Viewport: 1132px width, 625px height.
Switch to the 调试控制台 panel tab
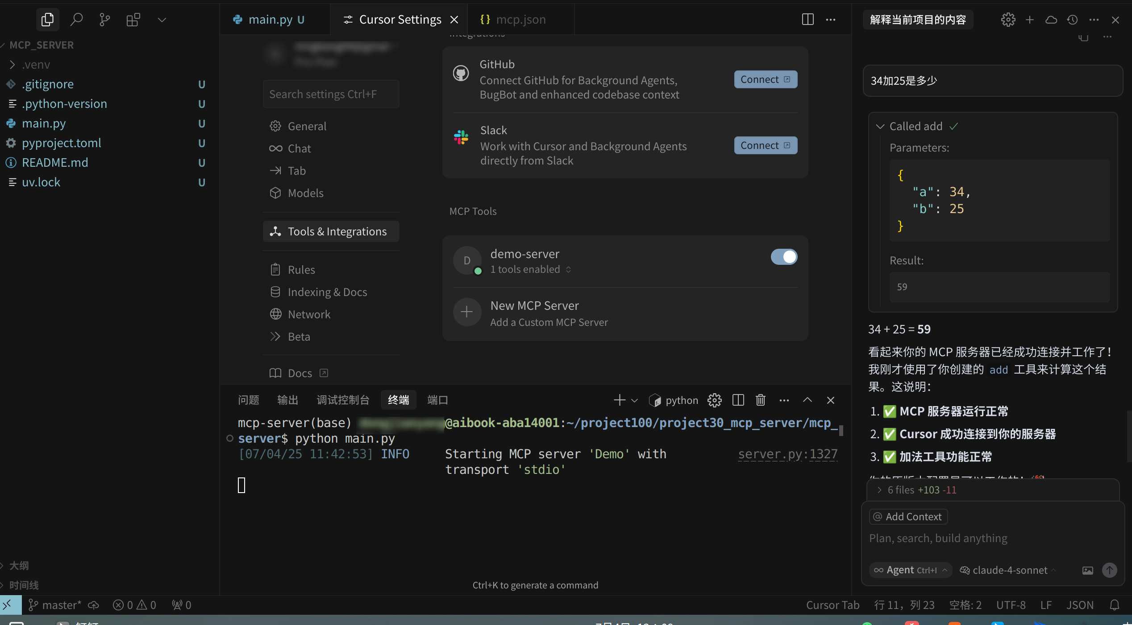[x=343, y=400]
